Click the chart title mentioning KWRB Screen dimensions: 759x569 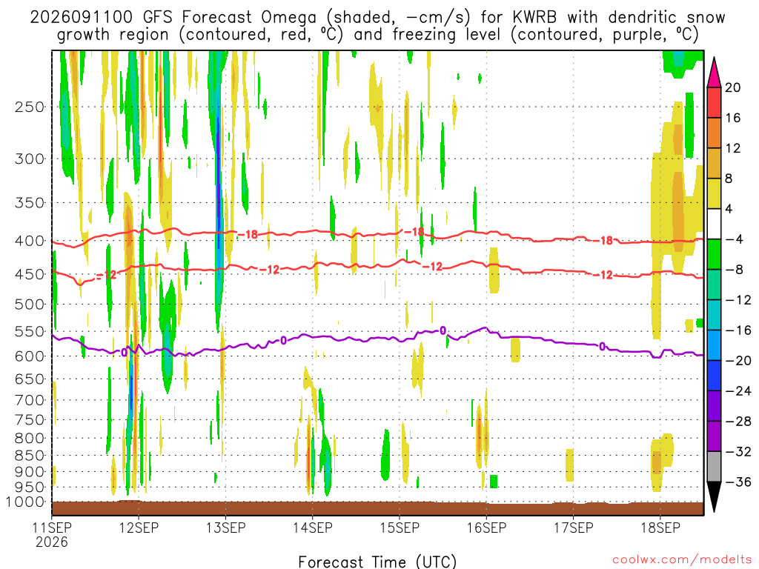(377, 26)
